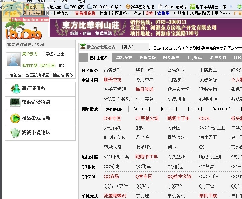The width and height of the screenshot is (242, 199).
Task: Open the 19bbb bookmark page icon
Action: (x=160, y=7)
